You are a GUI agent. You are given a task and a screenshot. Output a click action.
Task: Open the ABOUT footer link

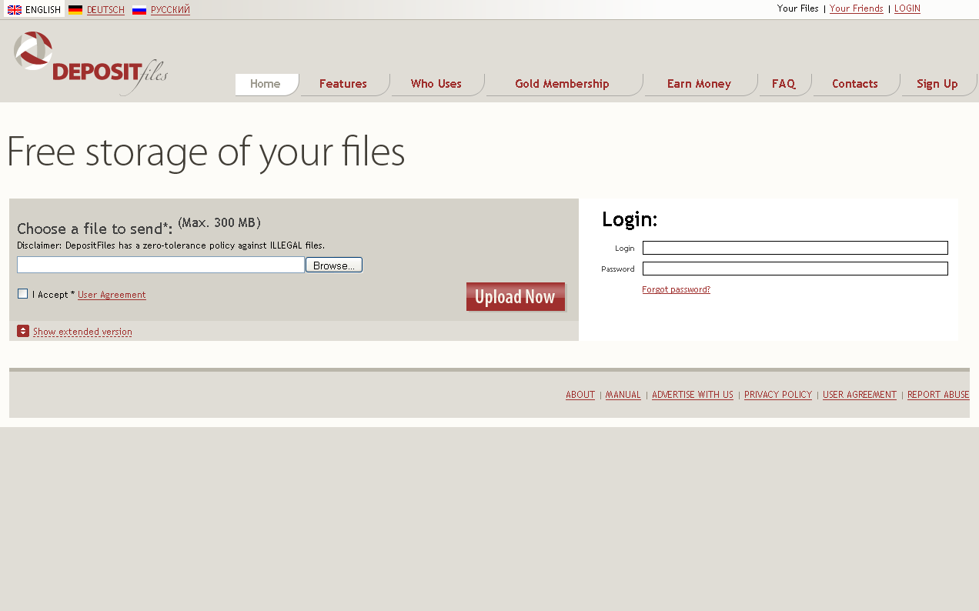coord(580,395)
